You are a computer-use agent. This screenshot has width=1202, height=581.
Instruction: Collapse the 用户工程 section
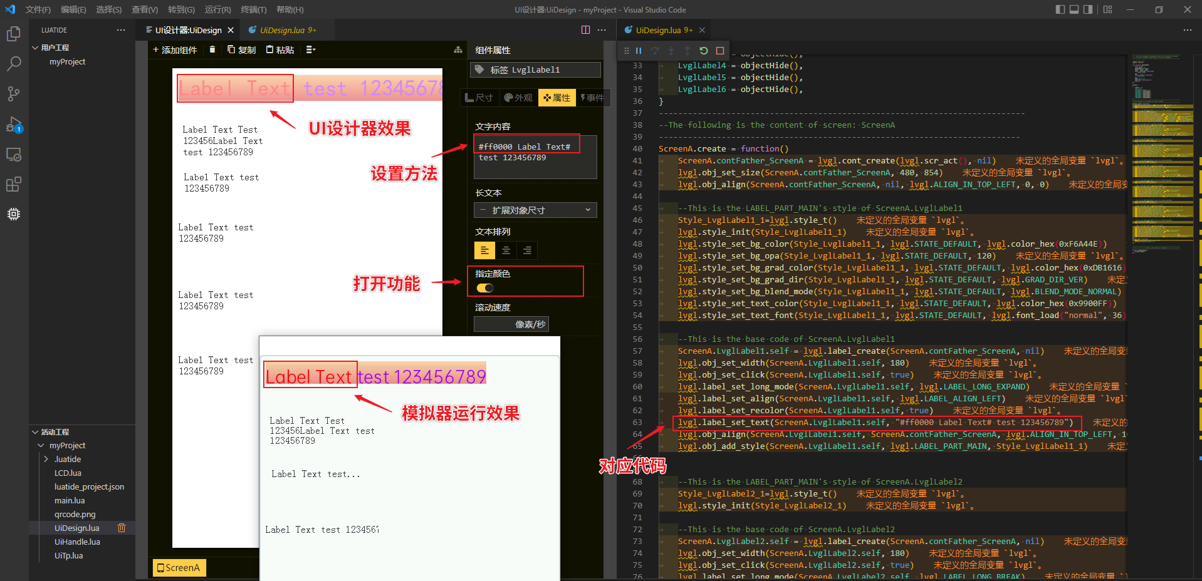click(x=36, y=48)
